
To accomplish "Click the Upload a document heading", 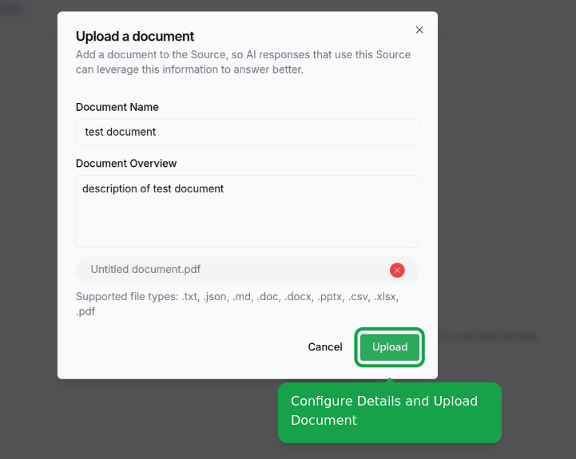I will pyautogui.click(x=135, y=37).
